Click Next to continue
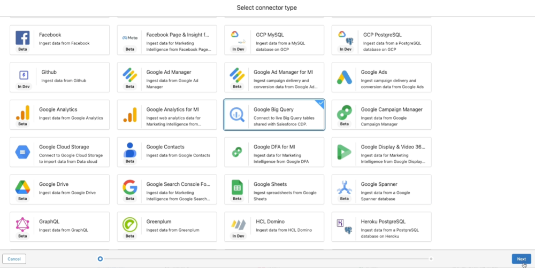 pos(521,259)
